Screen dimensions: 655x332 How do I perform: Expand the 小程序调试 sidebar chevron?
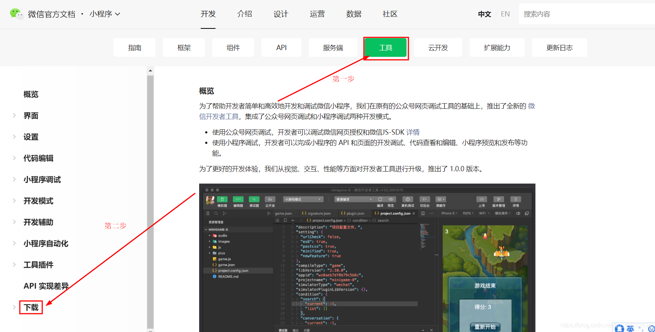click(x=14, y=179)
